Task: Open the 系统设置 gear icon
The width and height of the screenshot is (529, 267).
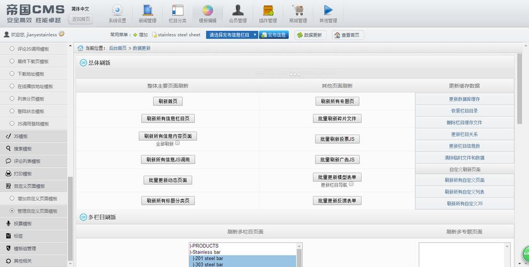Action: (x=117, y=11)
